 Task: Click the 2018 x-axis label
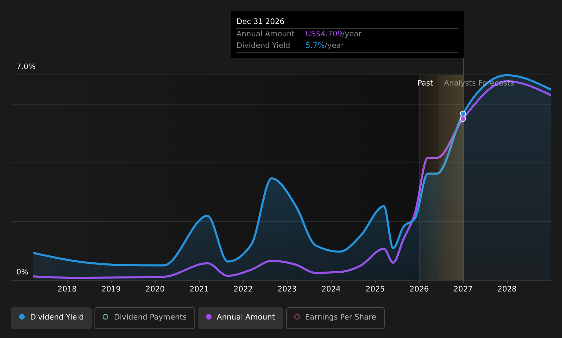click(x=67, y=289)
